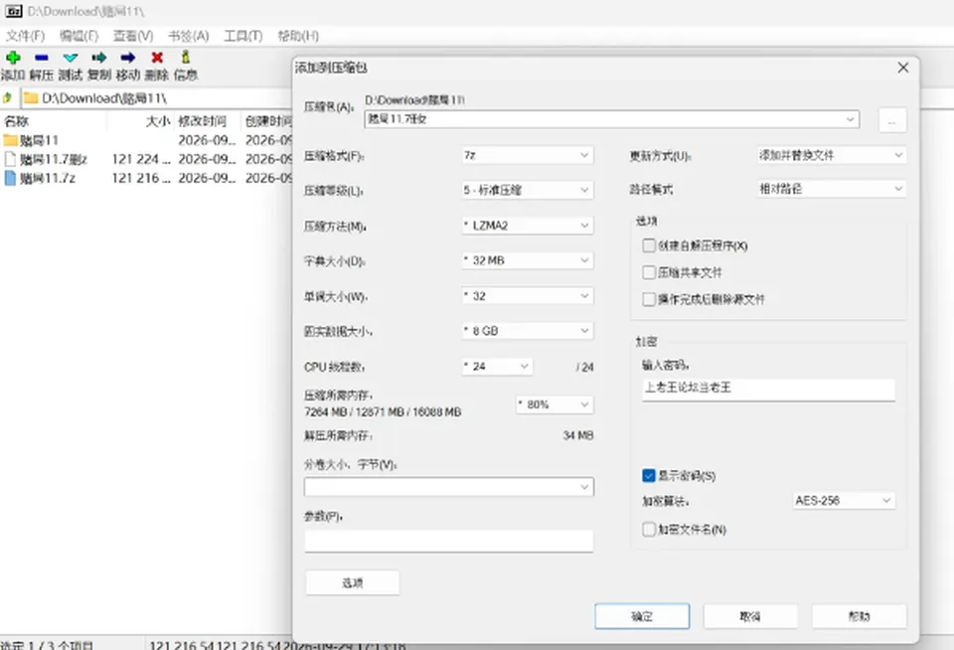This screenshot has height=650, width=954.
Task: Open the 固实数据大小 dropdown showing 8 GB
Action: pos(527,331)
